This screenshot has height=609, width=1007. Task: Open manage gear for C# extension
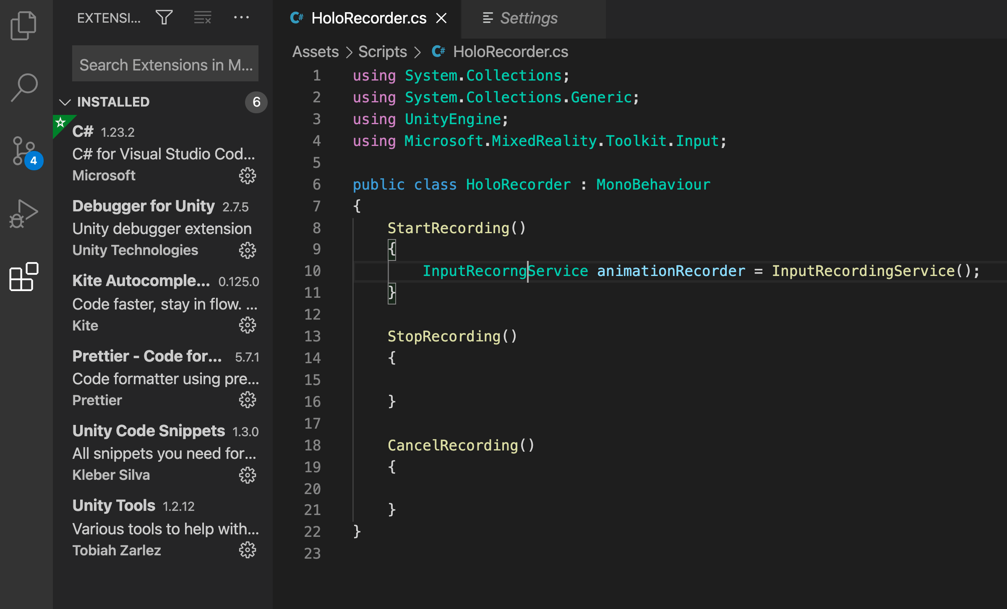pyautogui.click(x=247, y=176)
